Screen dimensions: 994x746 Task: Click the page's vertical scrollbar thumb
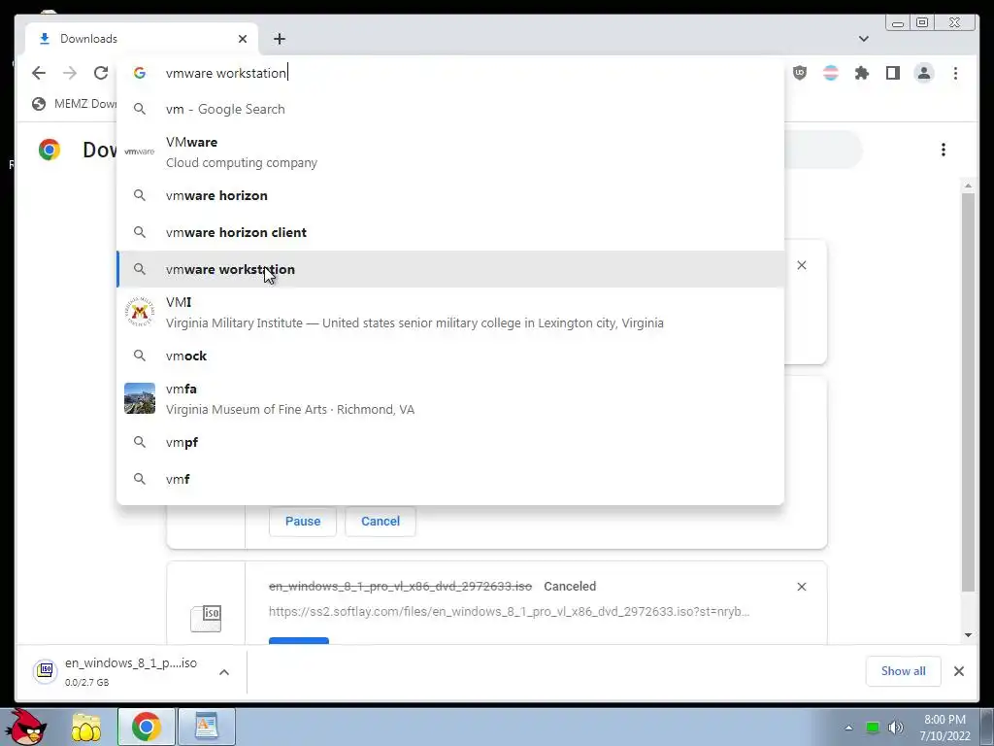[x=968, y=392]
